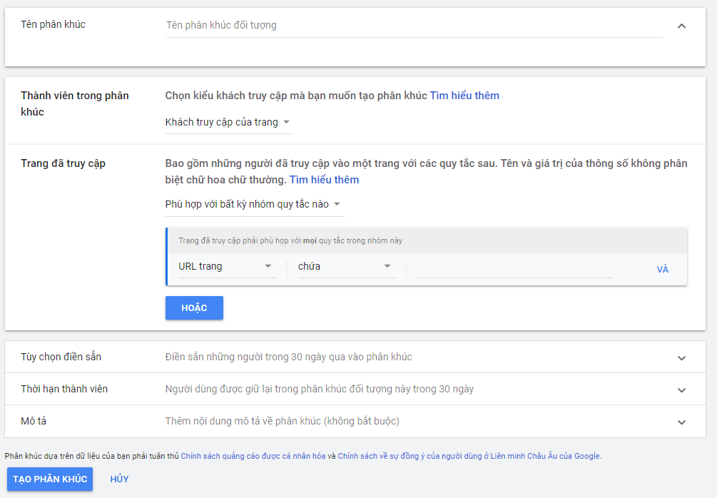Screen dimensions: 717x498
Task: Expand the "Thời hạn thành viên" section
Action: (x=681, y=389)
